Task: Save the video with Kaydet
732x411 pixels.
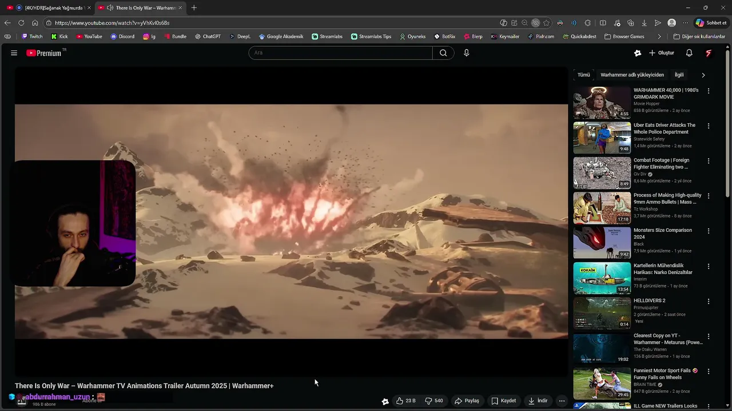Action: tap(504, 401)
